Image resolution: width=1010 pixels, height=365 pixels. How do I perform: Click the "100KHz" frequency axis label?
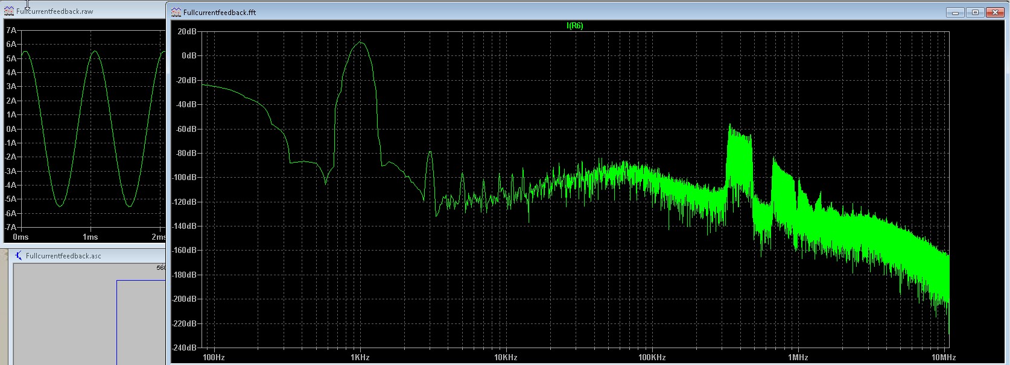[652, 357]
